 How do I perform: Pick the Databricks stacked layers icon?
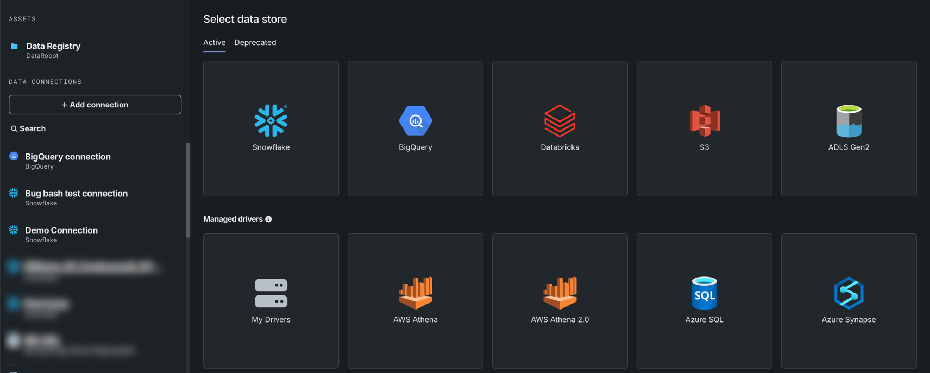pyautogui.click(x=560, y=120)
